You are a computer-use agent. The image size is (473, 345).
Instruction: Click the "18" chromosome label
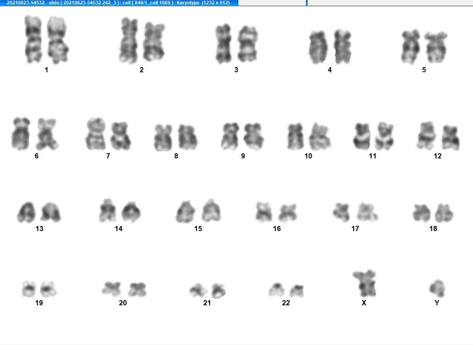tap(433, 229)
